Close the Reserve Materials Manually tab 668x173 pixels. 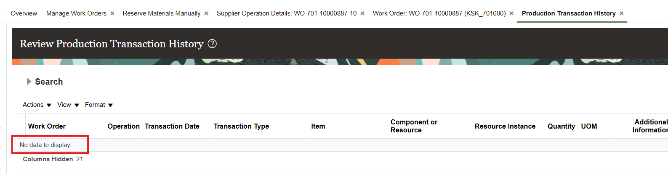point(206,13)
